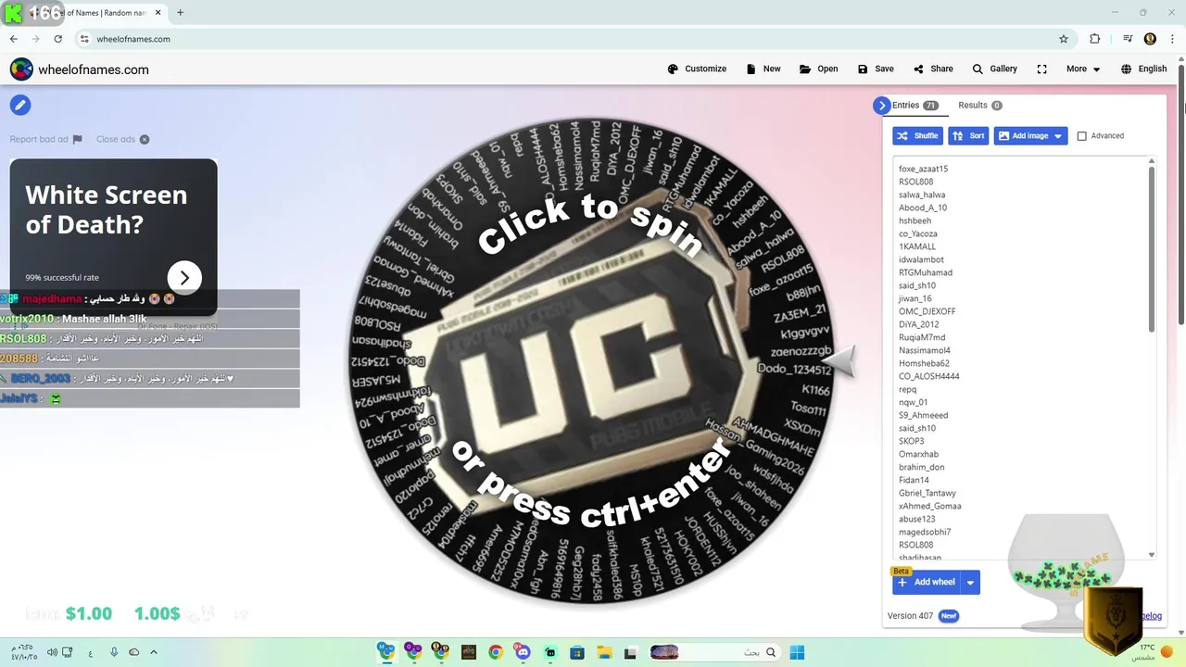Bookmark this page with star icon

[1064, 39]
